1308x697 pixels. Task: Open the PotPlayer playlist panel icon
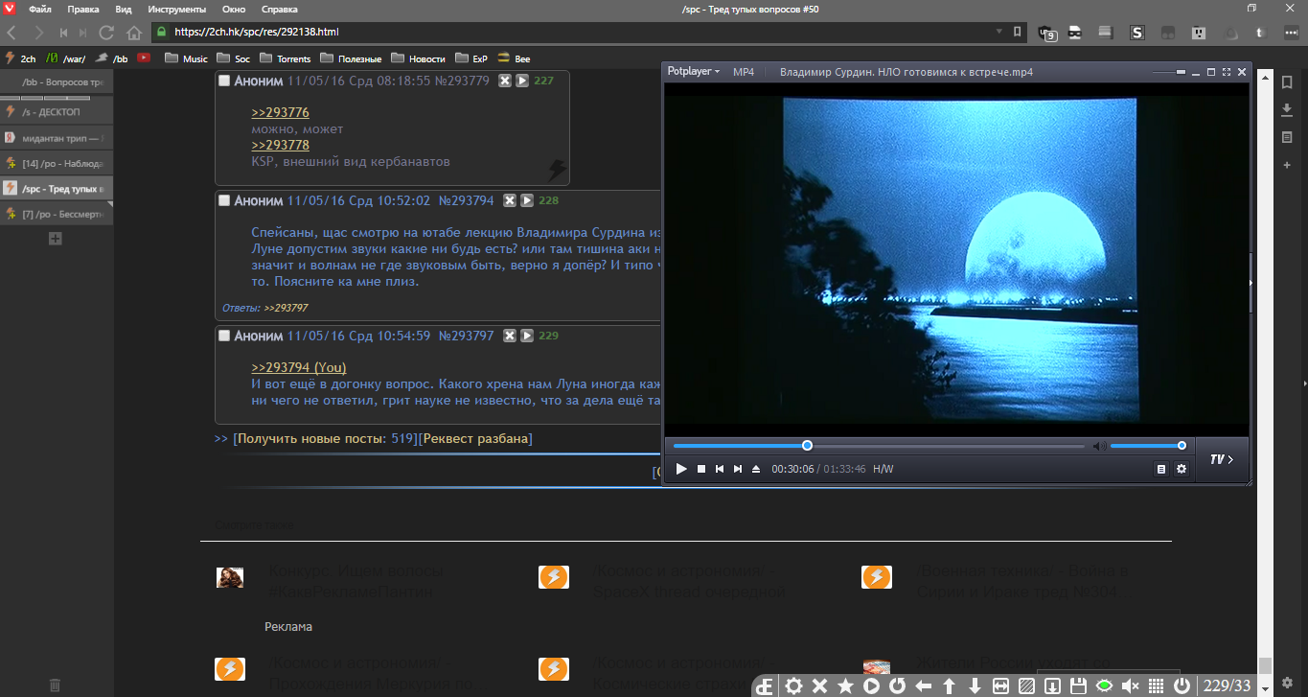click(x=1161, y=469)
